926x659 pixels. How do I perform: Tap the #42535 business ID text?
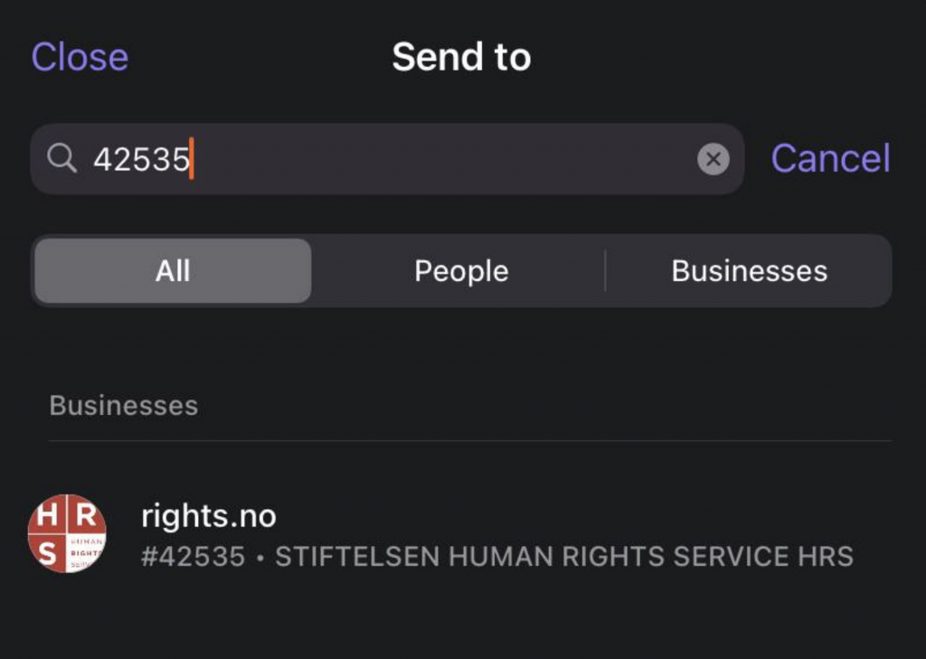point(193,557)
